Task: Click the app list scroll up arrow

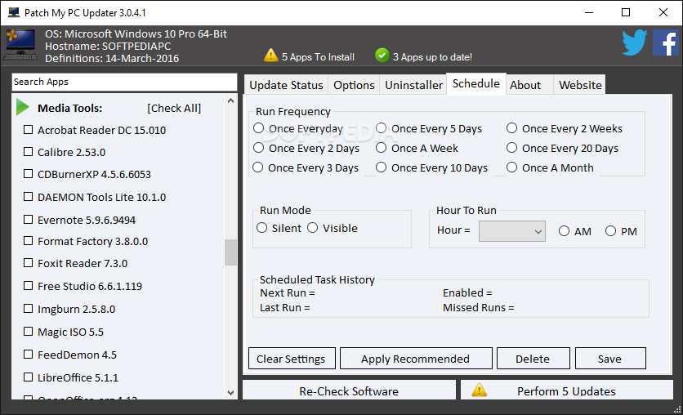Action: (x=231, y=100)
